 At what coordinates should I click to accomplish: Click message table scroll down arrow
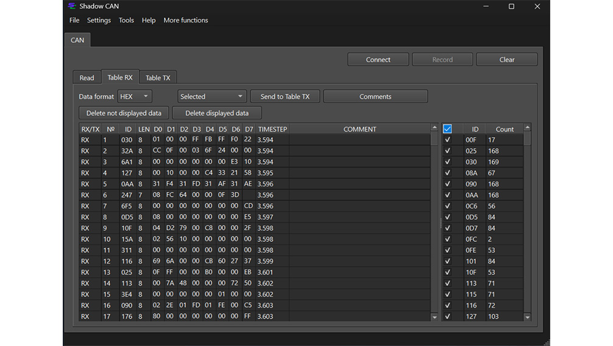[434, 317]
